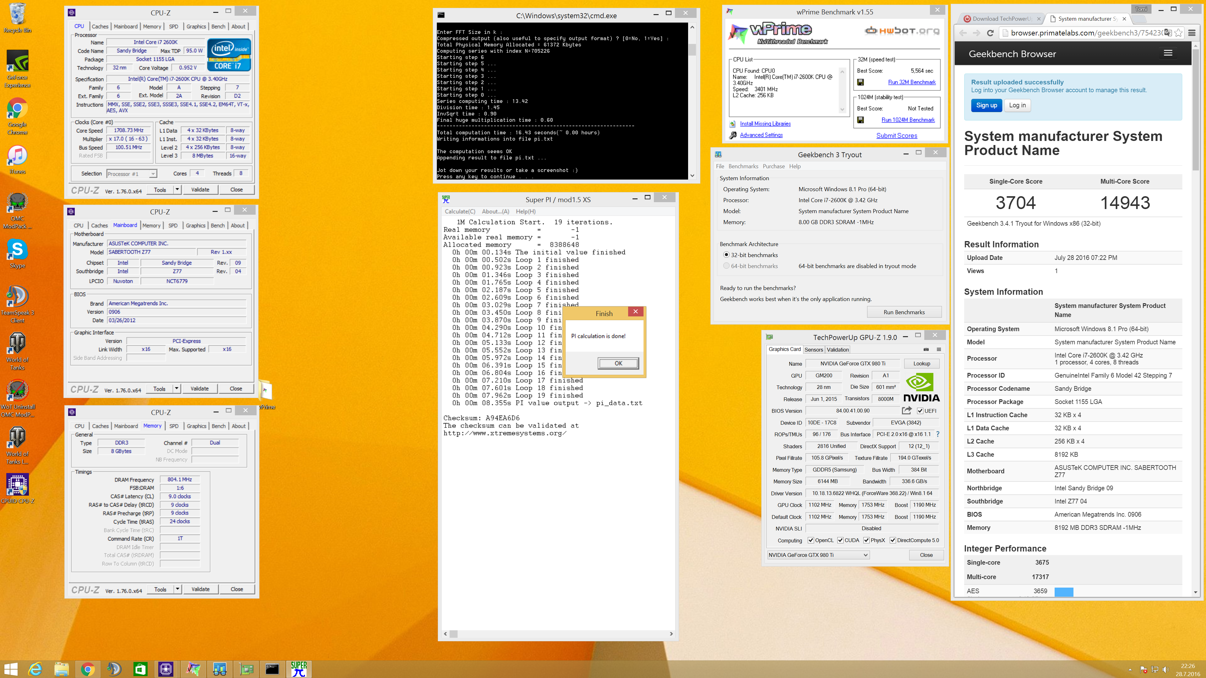This screenshot has height=678, width=1206.
Task: Toggle the UEFI checkbox in GPU-Z
Action: 920,411
